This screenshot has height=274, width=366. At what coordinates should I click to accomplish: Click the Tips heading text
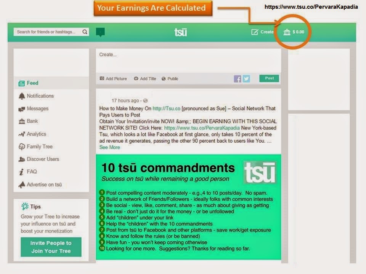pos(35,207)
